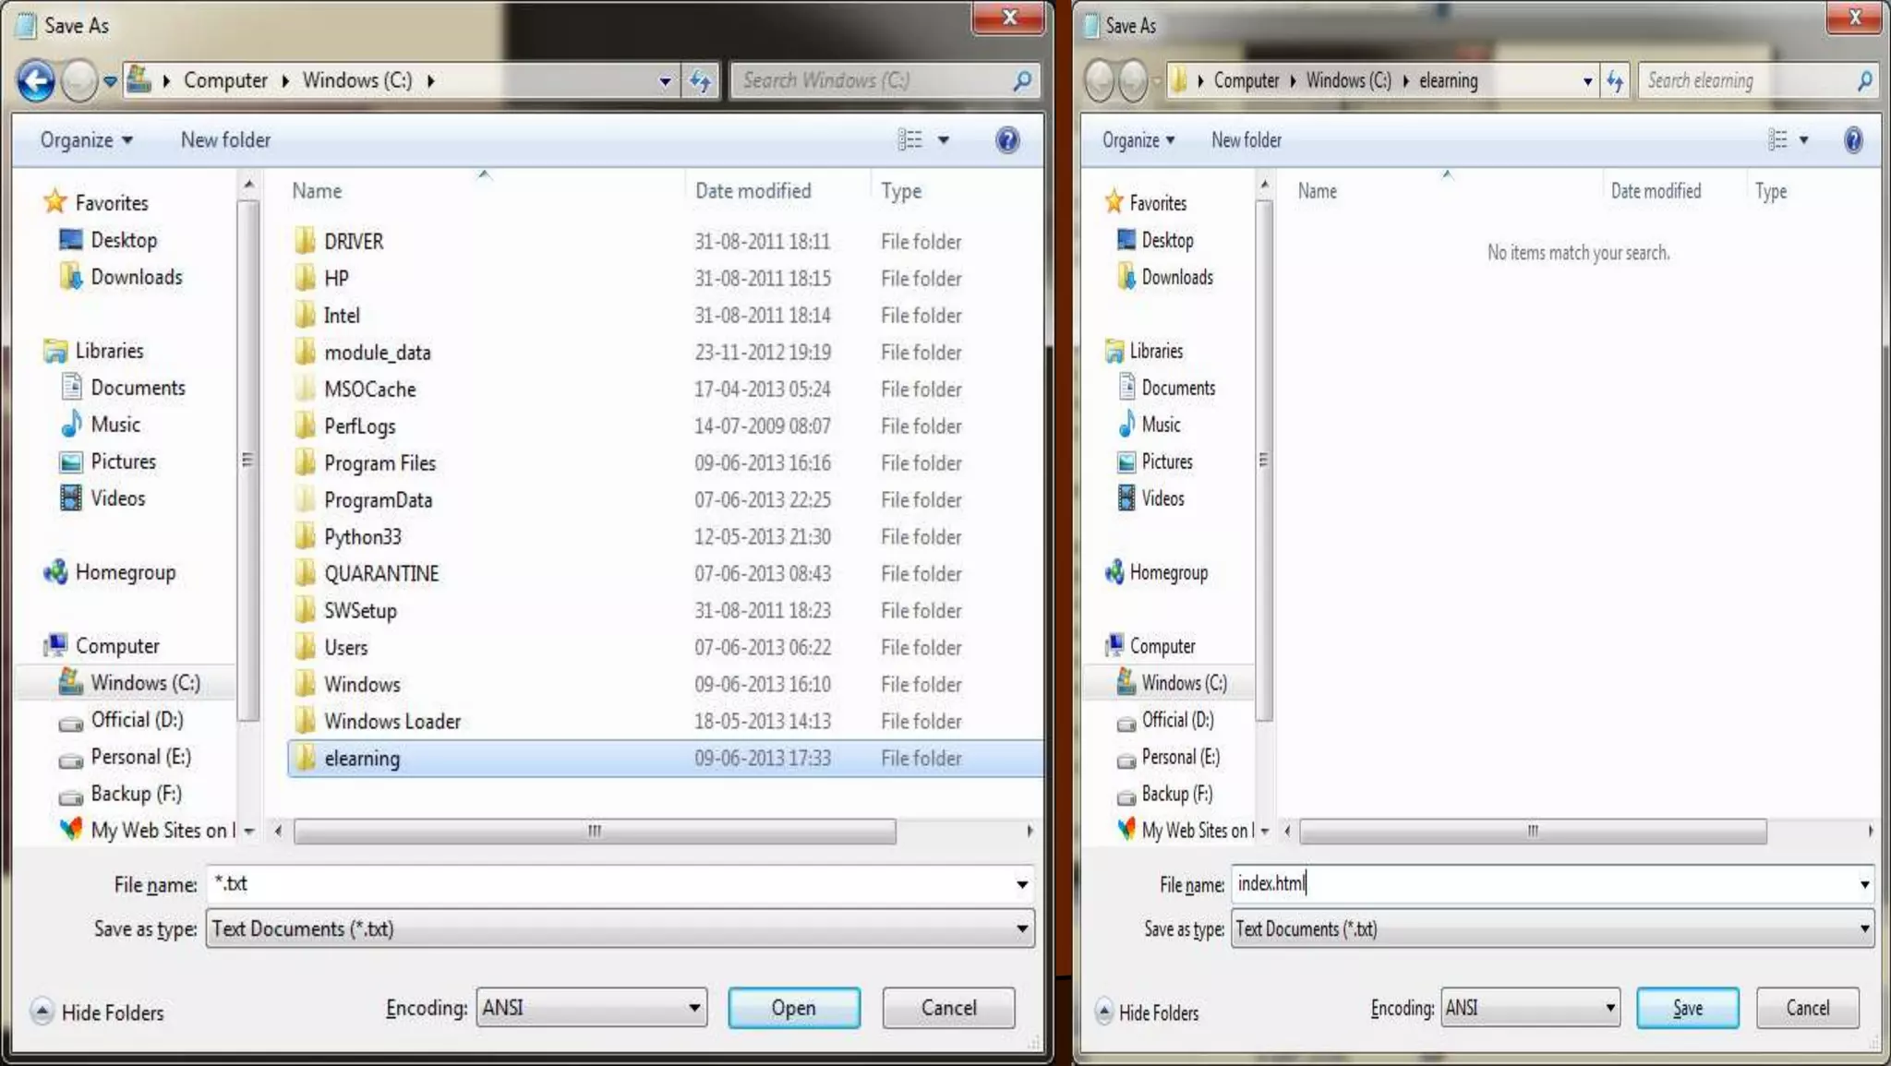Expand Save as type dropdown in right dialog

coord(1864,929)
